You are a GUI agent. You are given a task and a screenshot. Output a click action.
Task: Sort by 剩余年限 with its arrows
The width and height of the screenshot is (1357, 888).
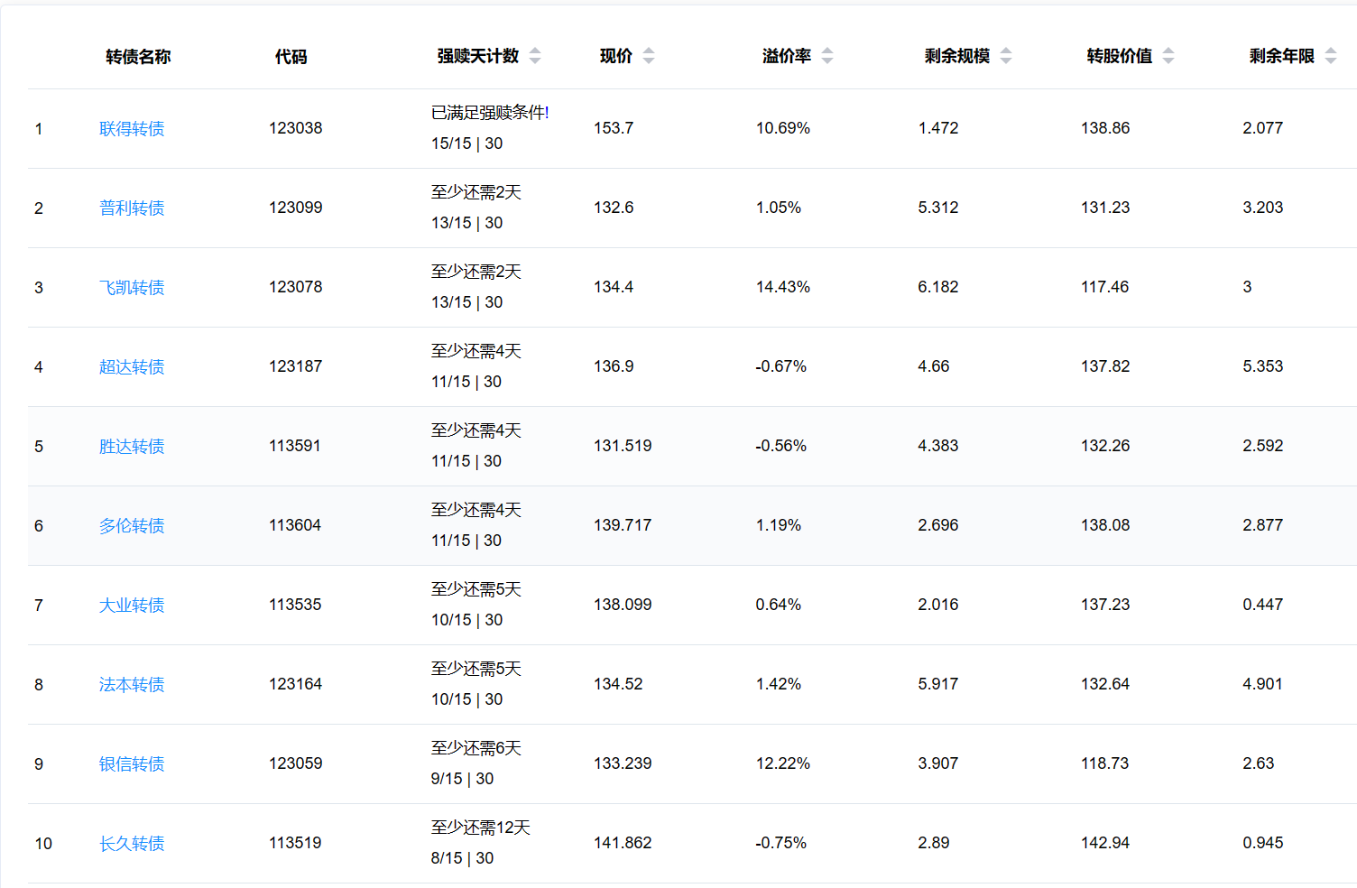[1331, 56]
